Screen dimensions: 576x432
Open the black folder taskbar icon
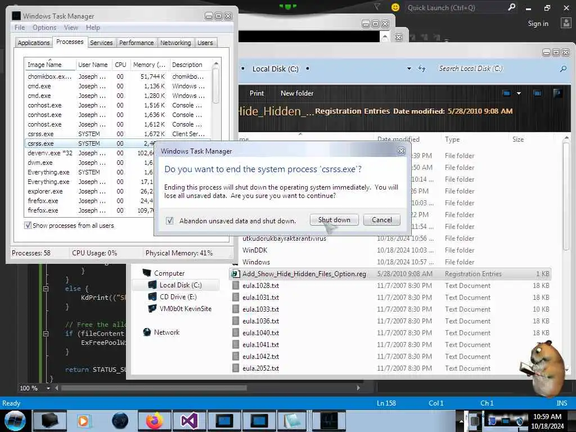click(49, 421)
